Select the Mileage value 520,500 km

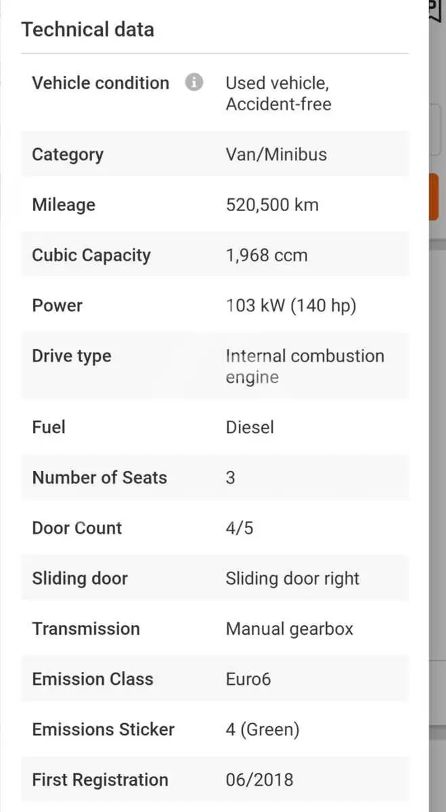272,205
